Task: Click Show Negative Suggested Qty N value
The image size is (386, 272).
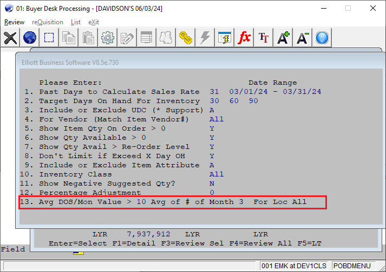Action: [x=212, y=183]
